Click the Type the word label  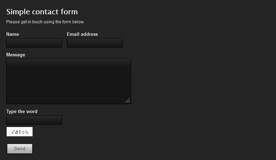22,112
